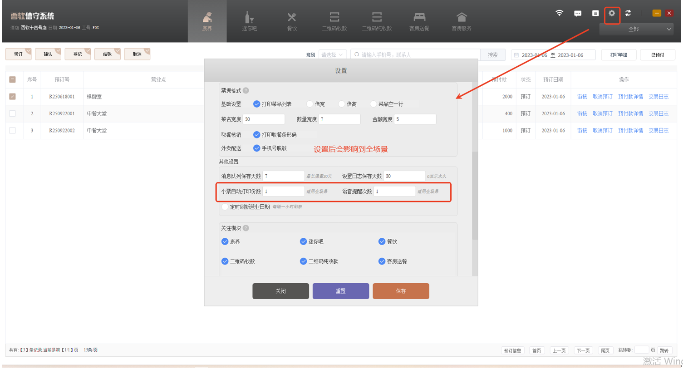Open the chat message icon

[578, 14]
